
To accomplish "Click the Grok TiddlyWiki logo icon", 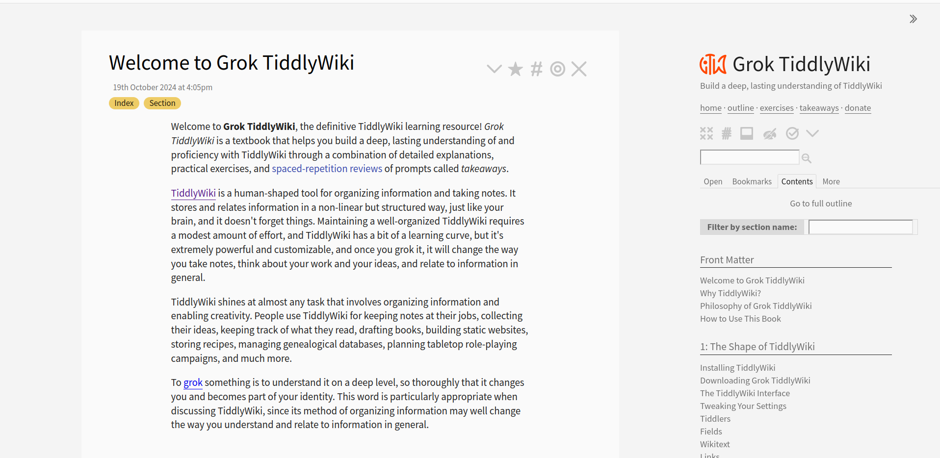I will (712, 64).
